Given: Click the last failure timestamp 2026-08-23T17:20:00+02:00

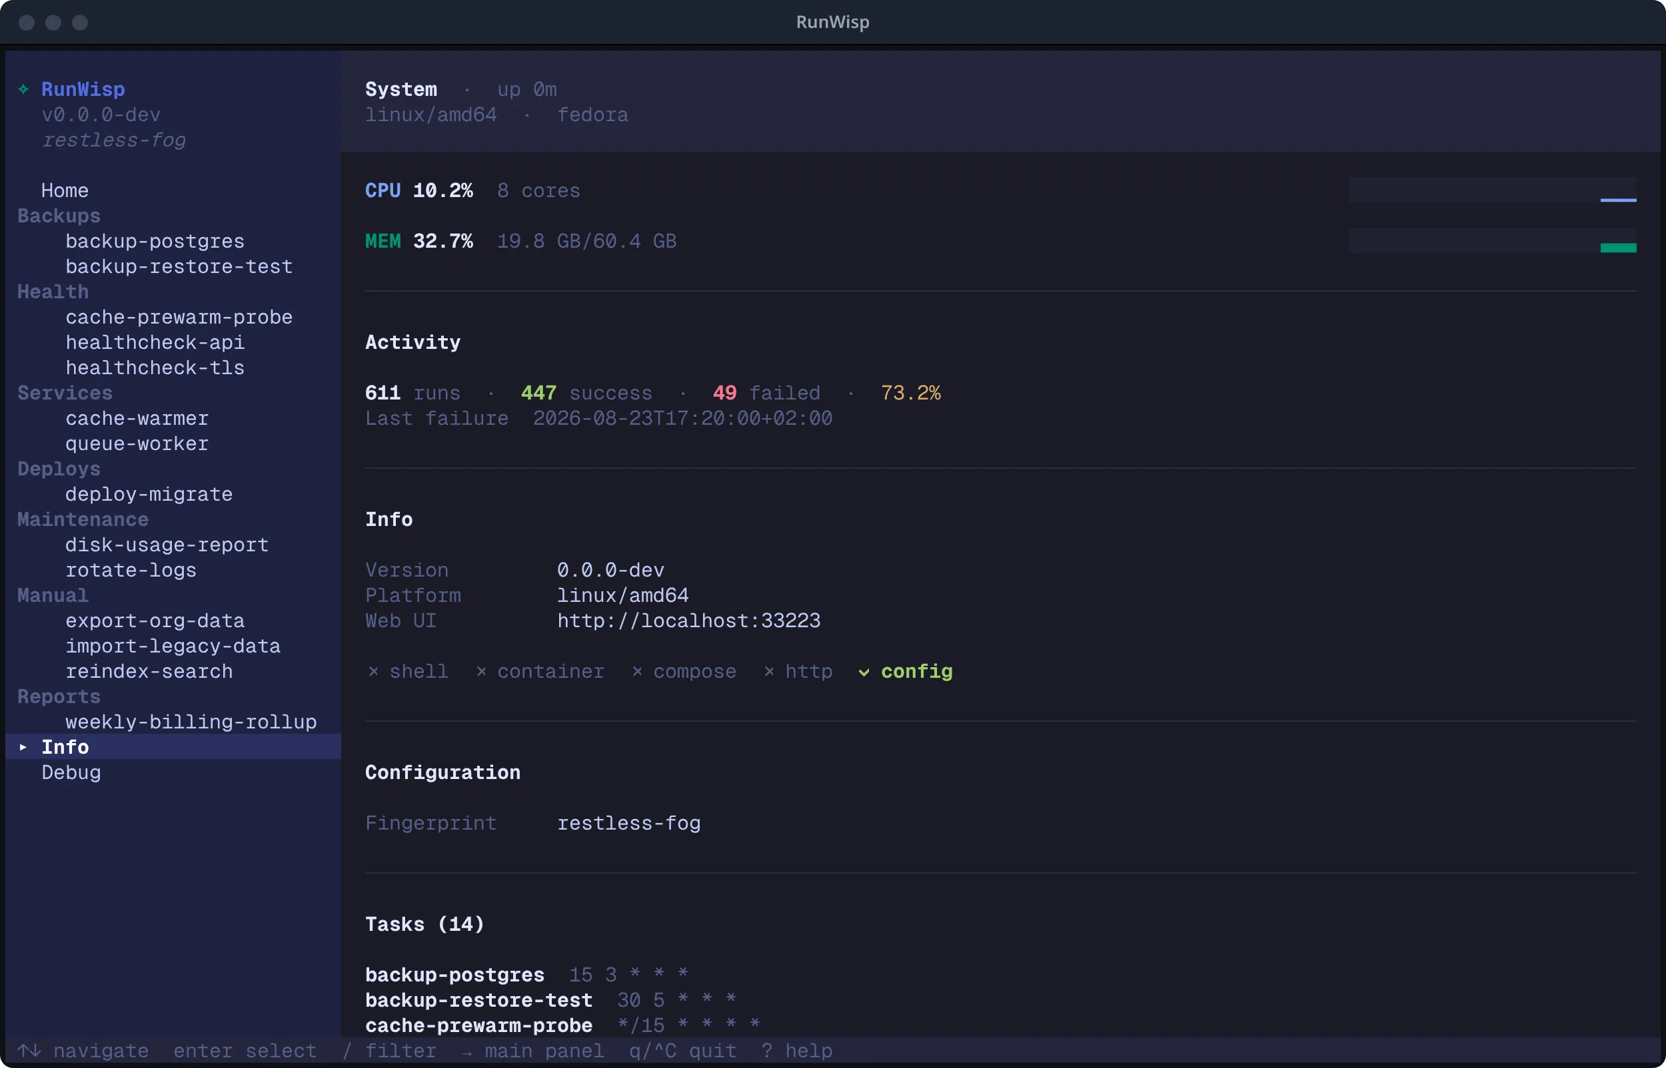Looking at the screenshot, I should point(682,418).
